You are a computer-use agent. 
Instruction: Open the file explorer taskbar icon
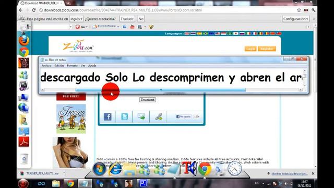click(x=56, y=183)
